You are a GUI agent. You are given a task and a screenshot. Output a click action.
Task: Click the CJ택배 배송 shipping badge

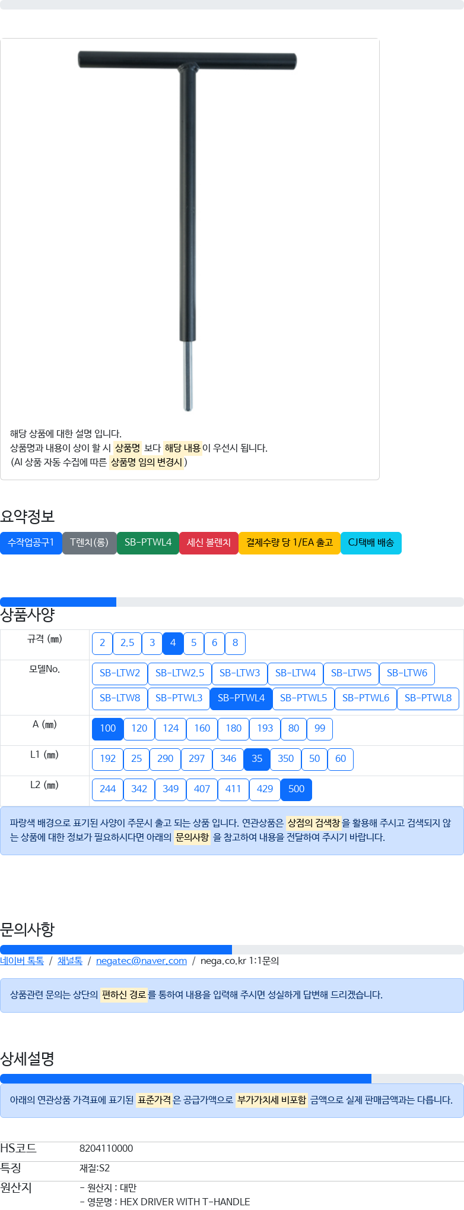point(371,543)
